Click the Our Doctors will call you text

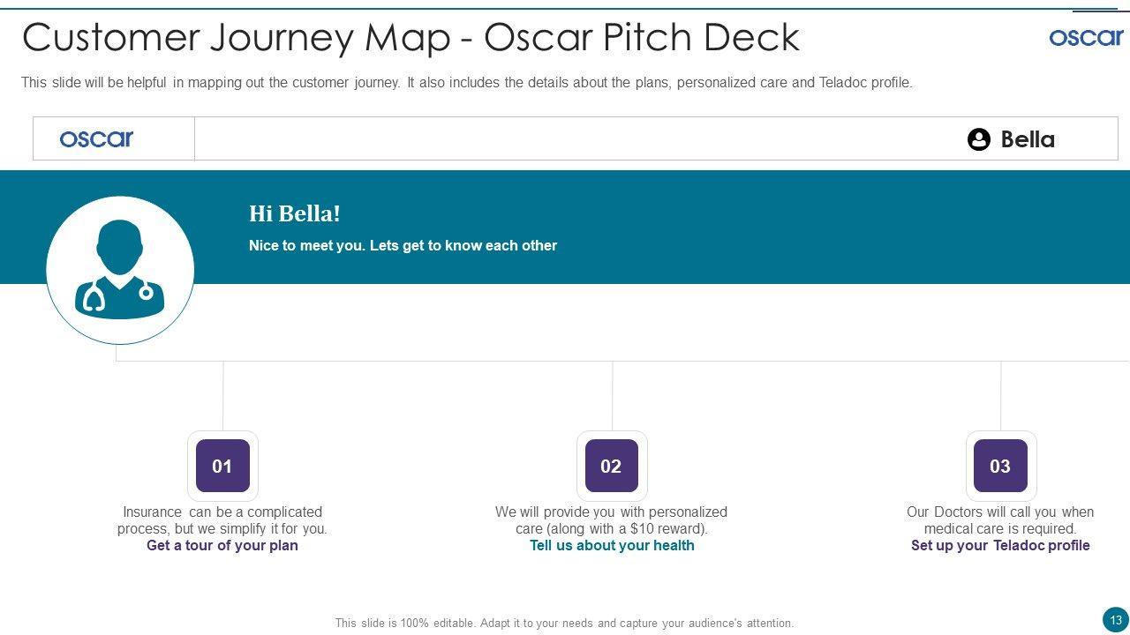tap(1000, 520)
